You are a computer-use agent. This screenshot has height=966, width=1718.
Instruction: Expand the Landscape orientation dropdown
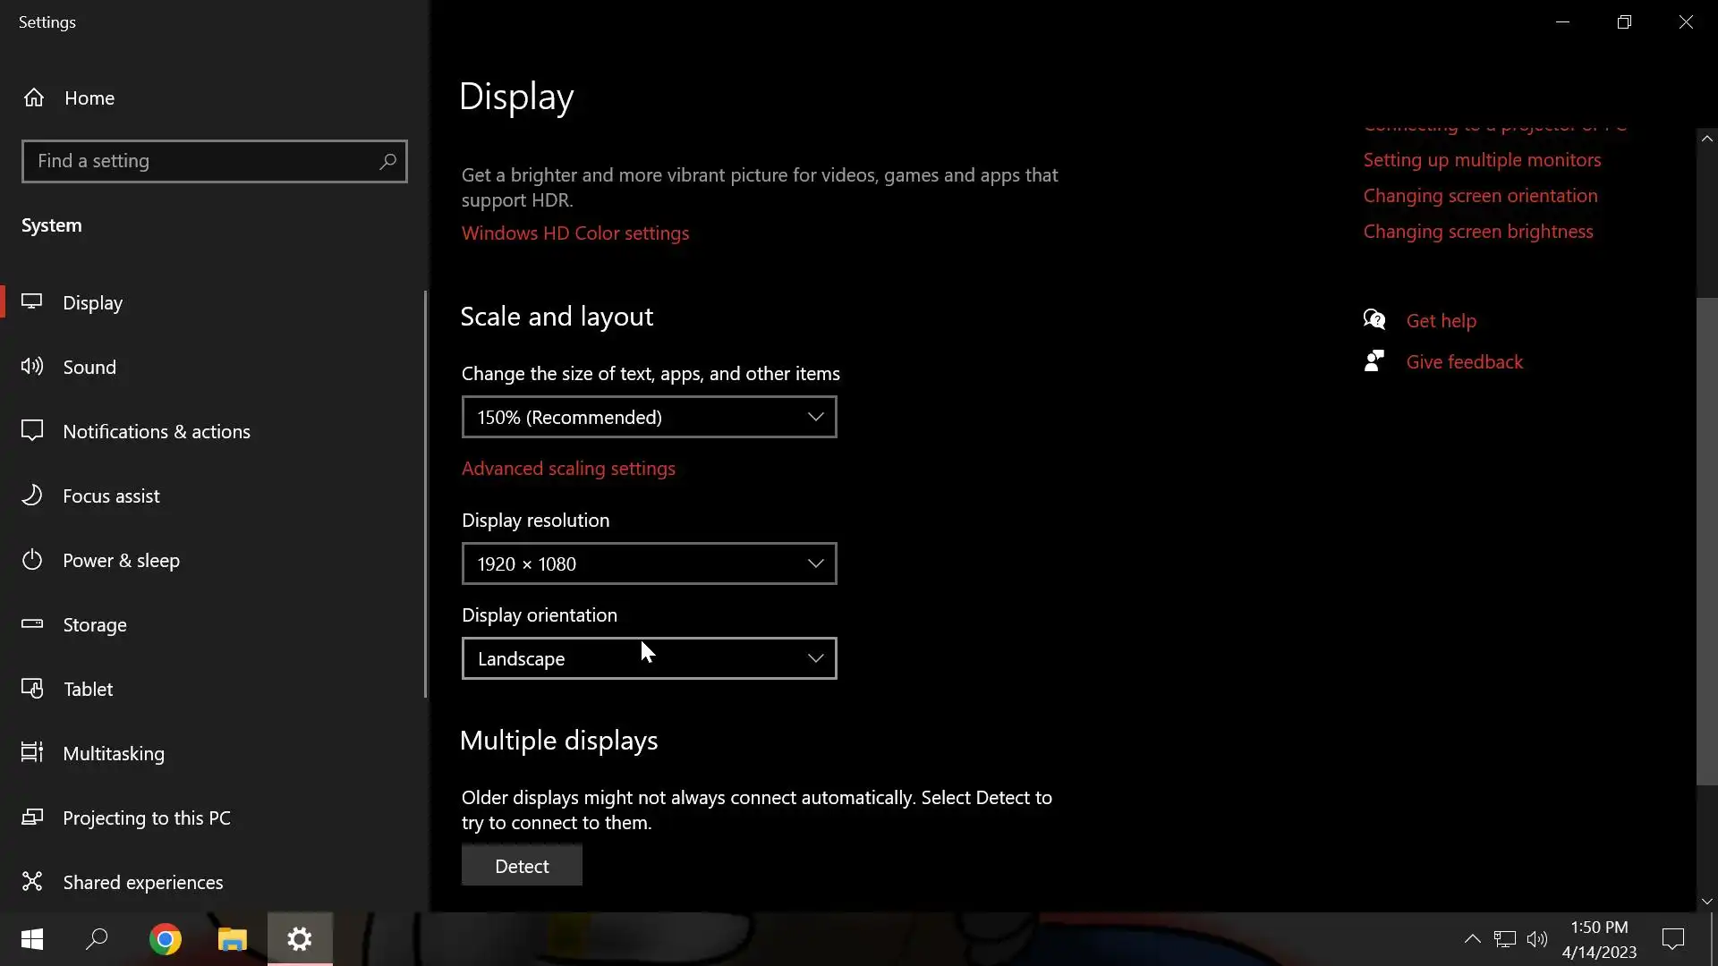click(x=649, y=658)
